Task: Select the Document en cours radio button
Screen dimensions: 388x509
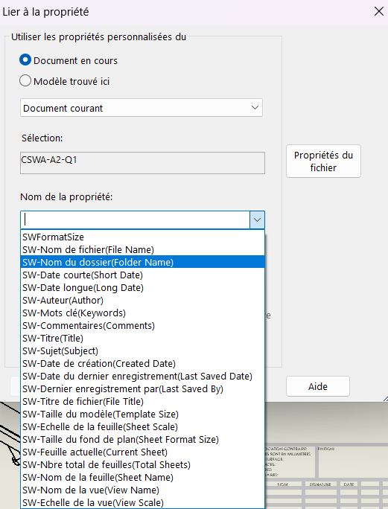Action: 25,60
